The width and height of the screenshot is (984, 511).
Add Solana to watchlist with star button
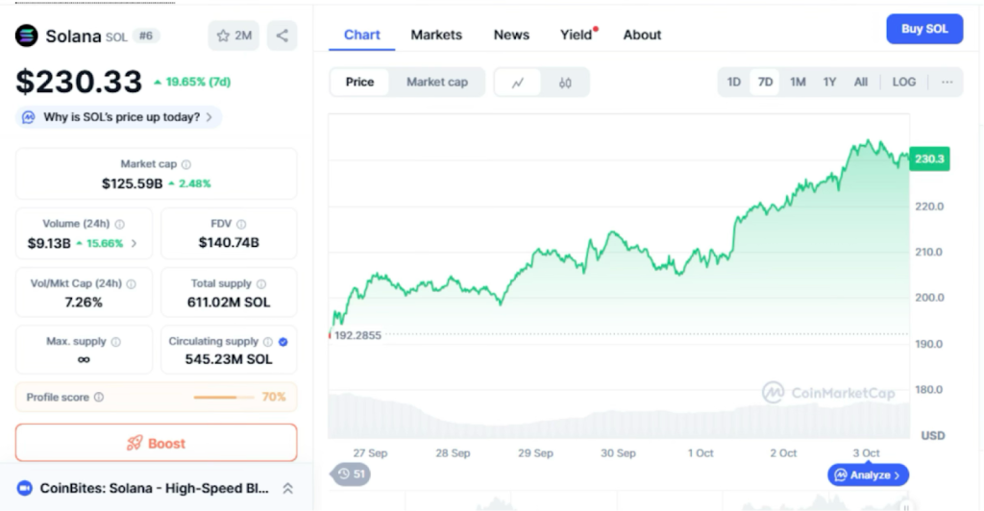[x=234, y=36]
